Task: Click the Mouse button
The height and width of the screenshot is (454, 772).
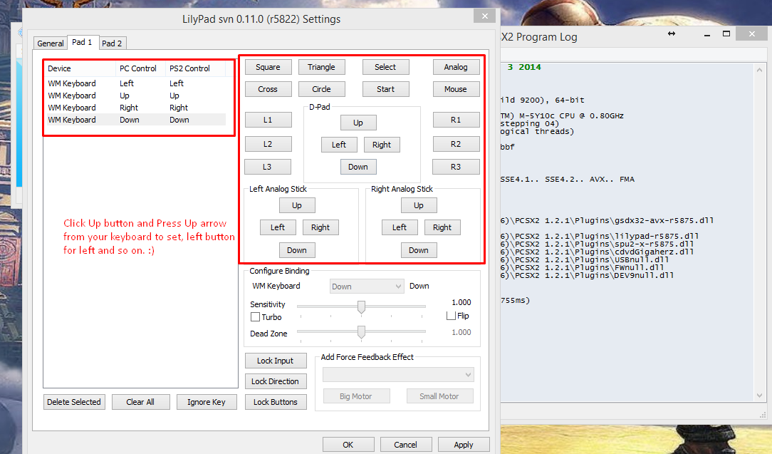Action: coord(456,89)
